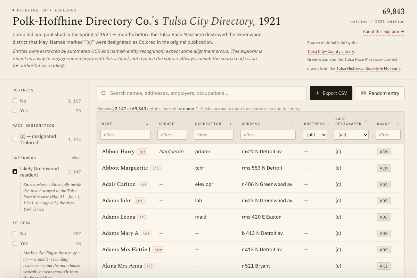Open the Business column (all) dropdown
The image size is (417, 278).
[x=315, y=134]
